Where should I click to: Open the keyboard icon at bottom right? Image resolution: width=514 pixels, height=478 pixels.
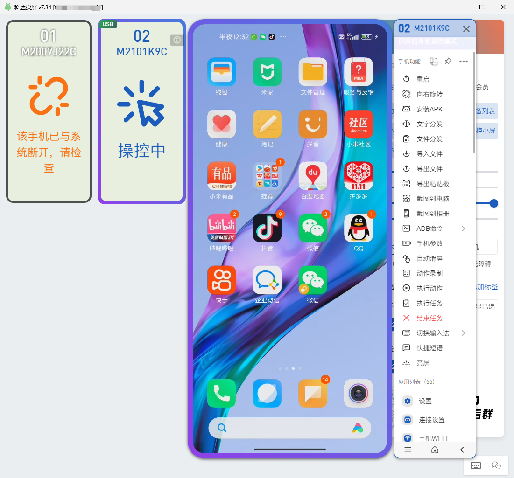[x=476, y=465]
